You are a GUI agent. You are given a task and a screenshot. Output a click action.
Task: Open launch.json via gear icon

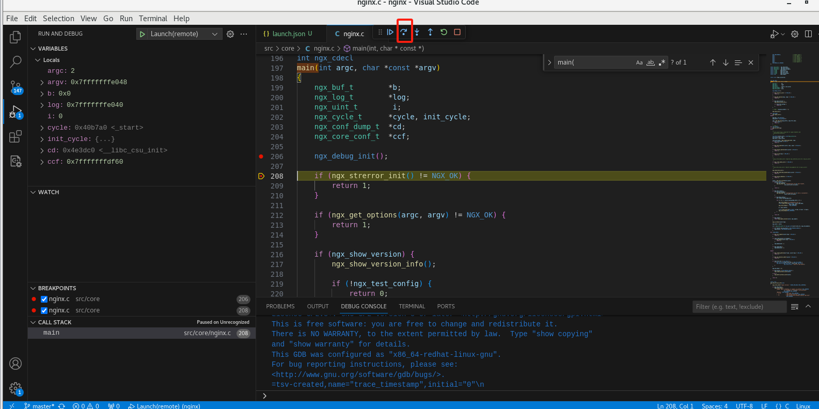230,34
